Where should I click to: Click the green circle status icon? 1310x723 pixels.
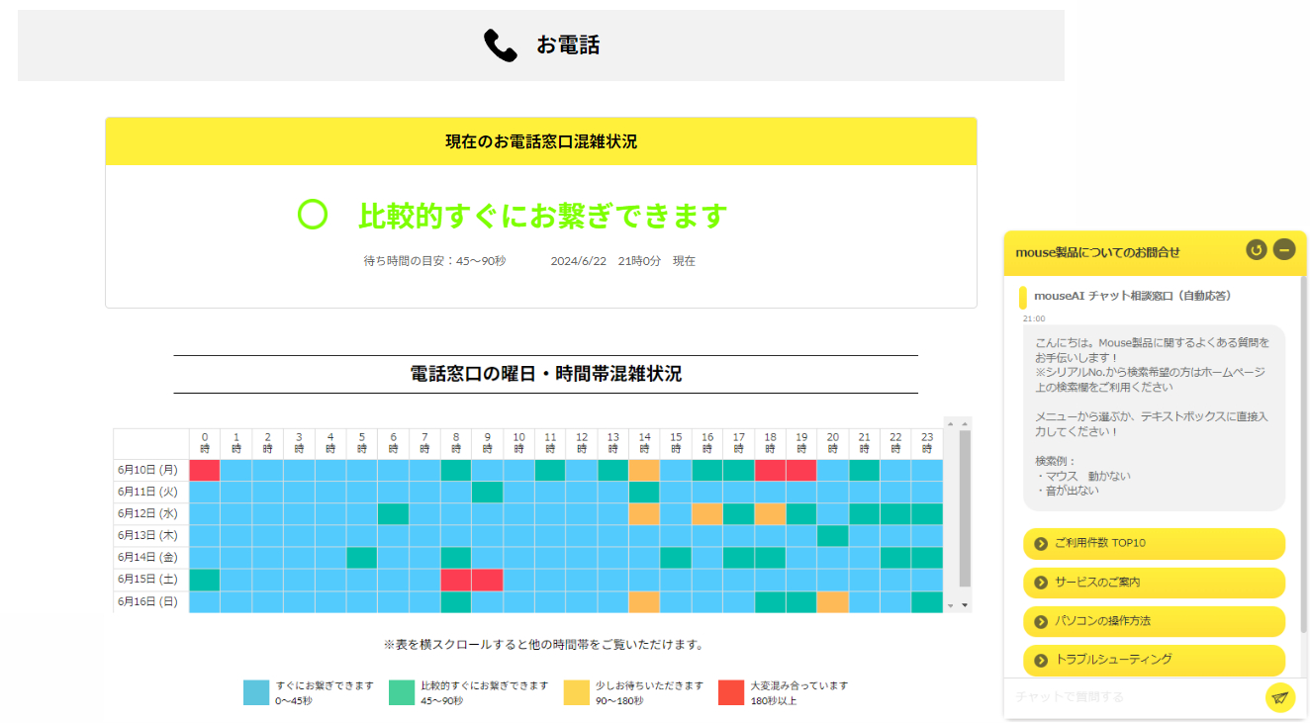313,215
